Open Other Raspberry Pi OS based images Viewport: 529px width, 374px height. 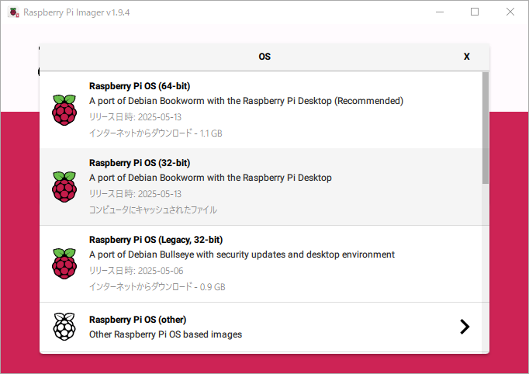pyautogui.click(x=165, y=334)
